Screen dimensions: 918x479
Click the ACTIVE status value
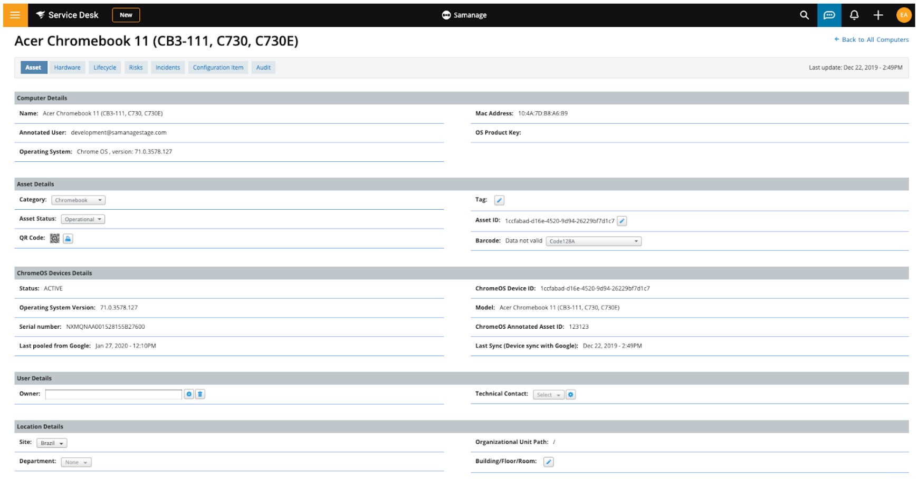(x=53, y=289)
